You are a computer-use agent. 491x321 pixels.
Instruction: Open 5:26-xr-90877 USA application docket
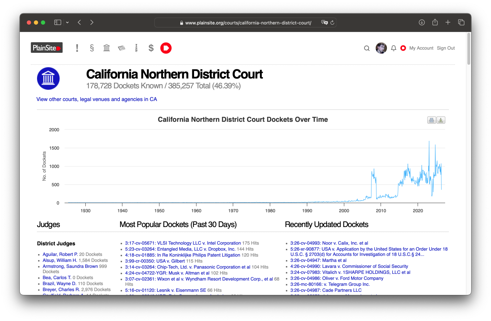click(x=369, y=252)
